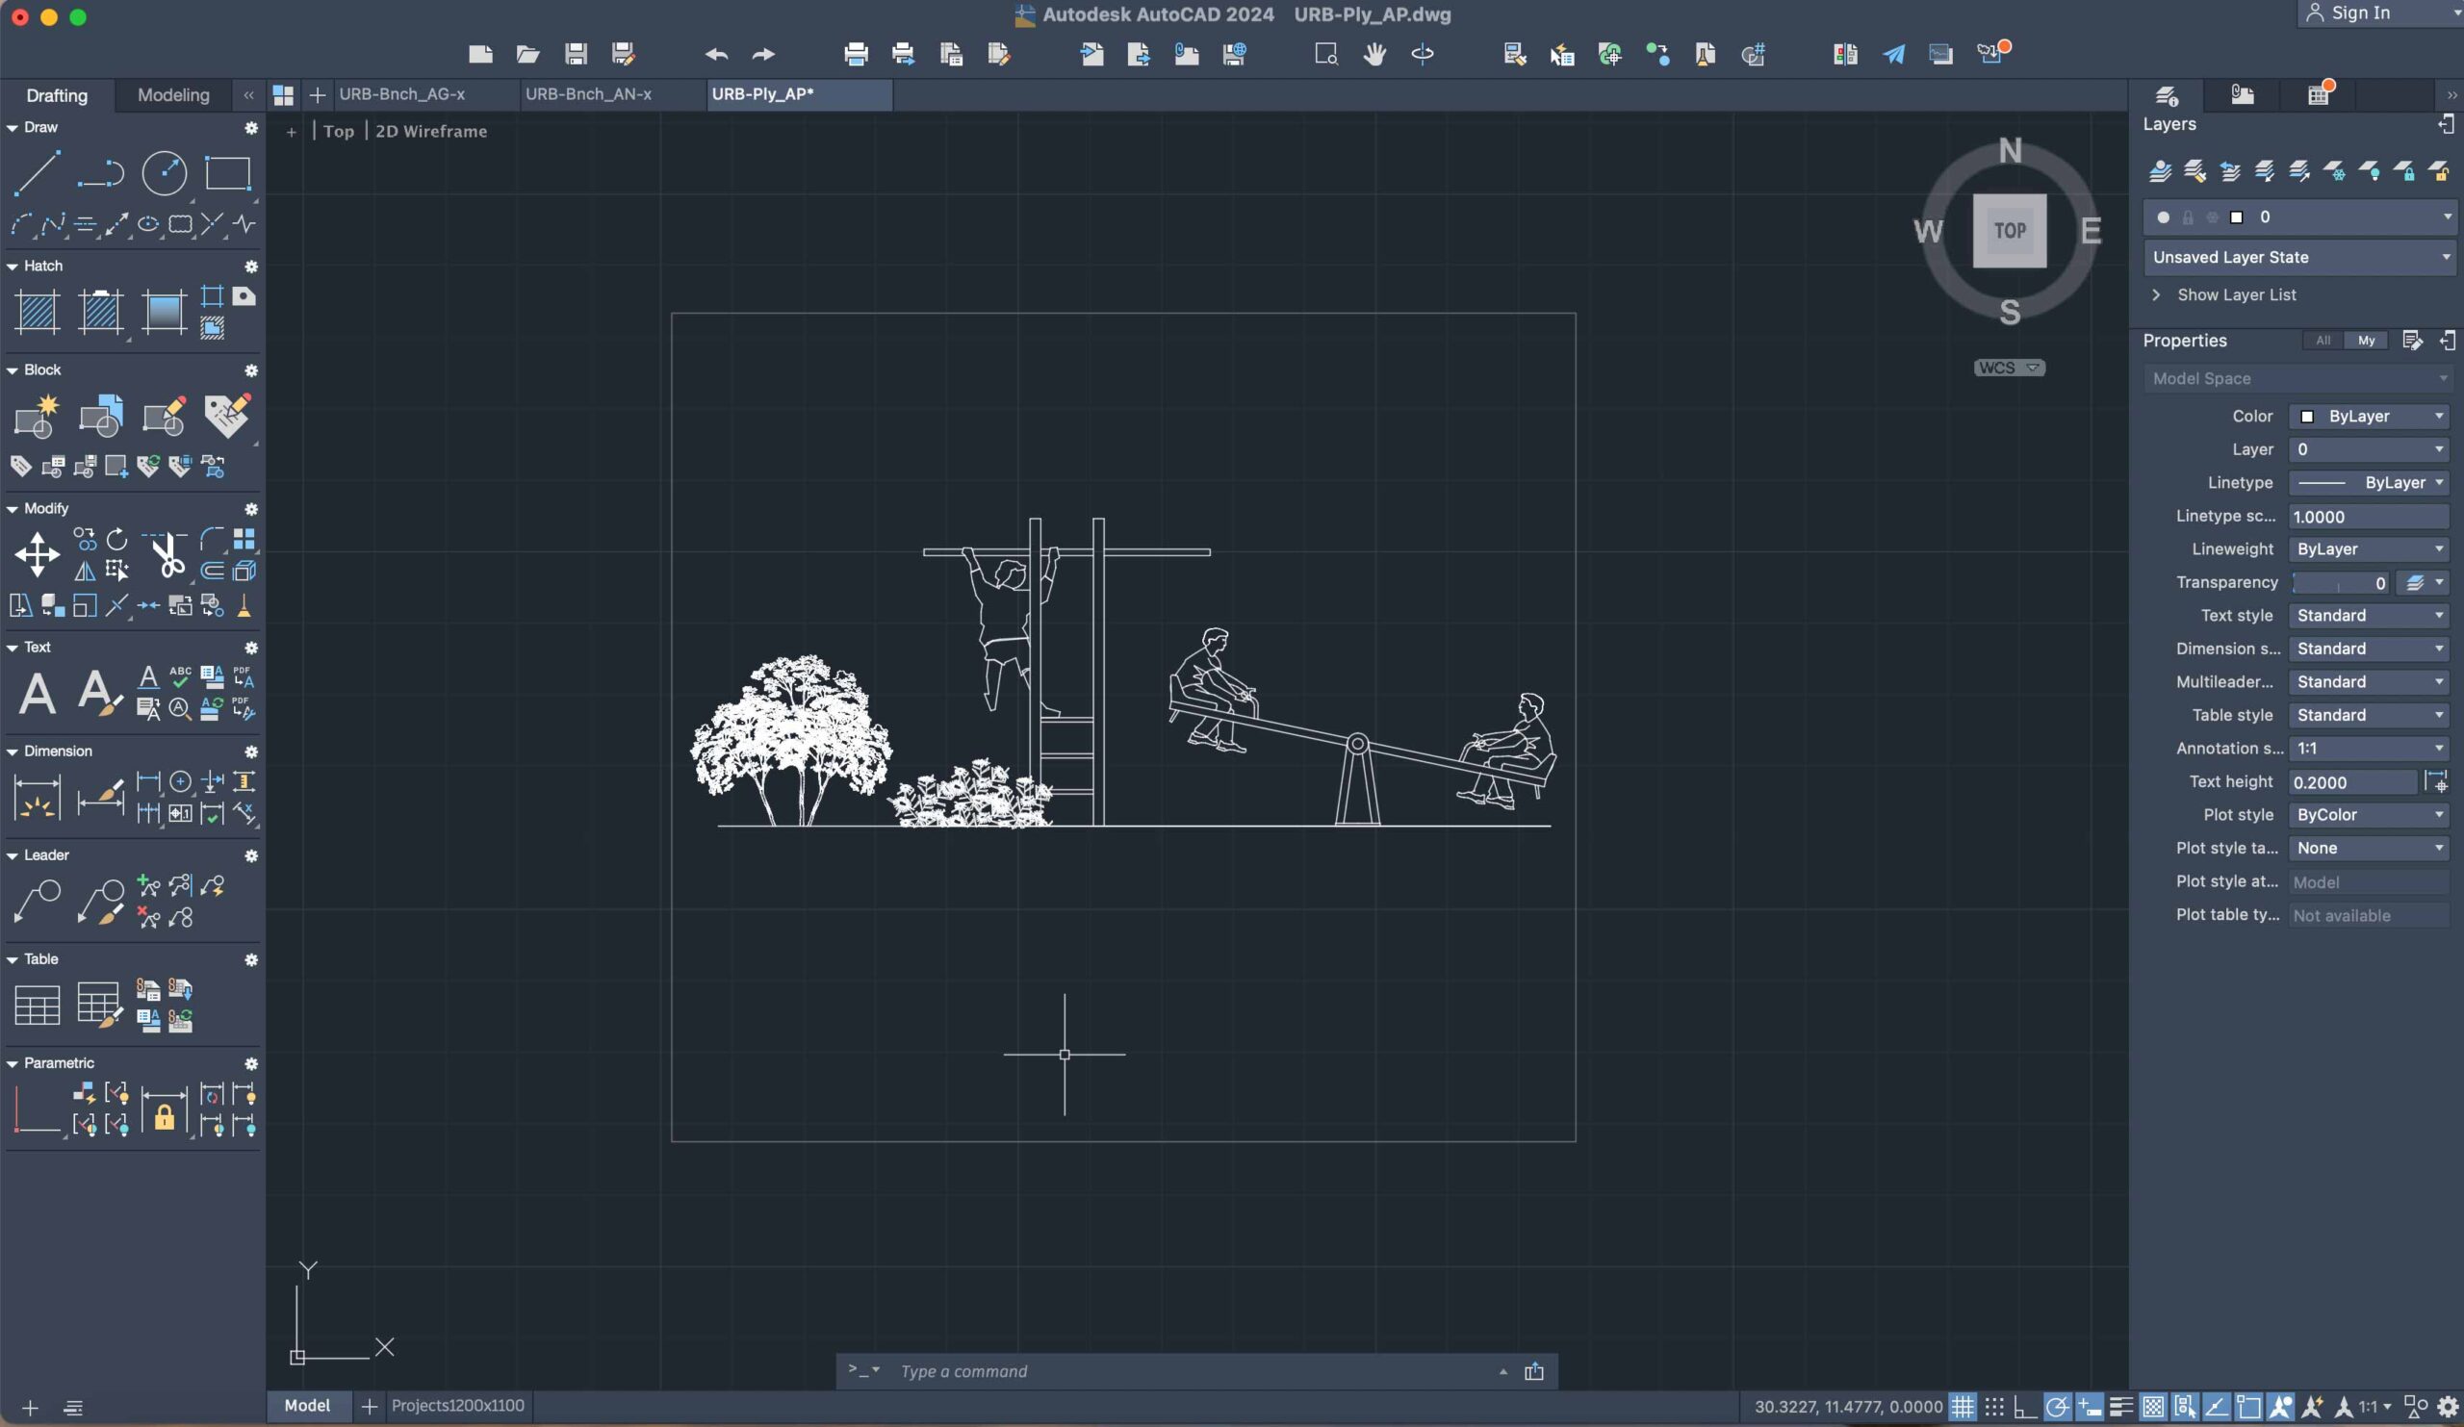Toggle lineweight display in status bar
The image size is (2464, 1427).
[2120, 1407]
